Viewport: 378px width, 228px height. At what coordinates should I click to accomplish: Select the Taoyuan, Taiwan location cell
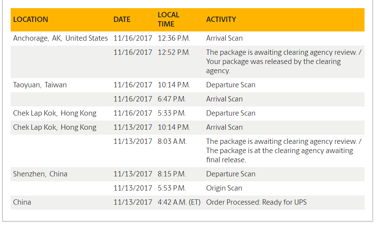coord(40,85)
